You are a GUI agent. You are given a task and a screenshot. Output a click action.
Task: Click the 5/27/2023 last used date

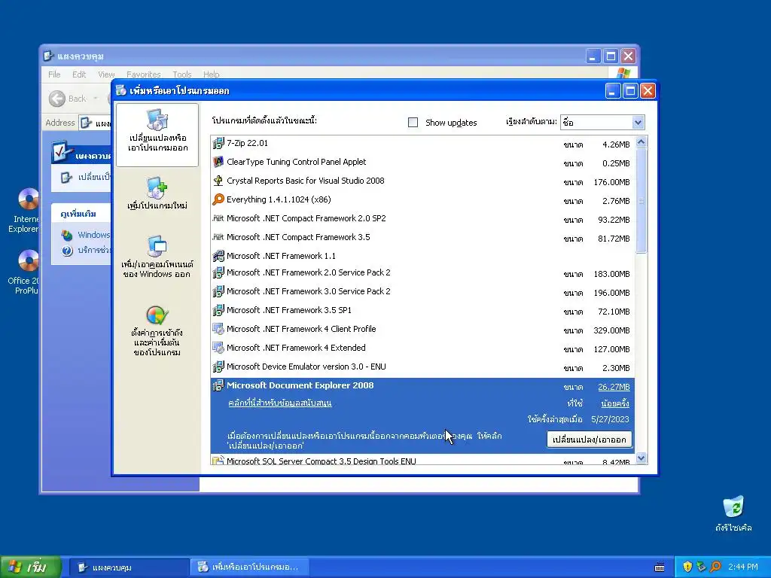click(x=610, y=419)
